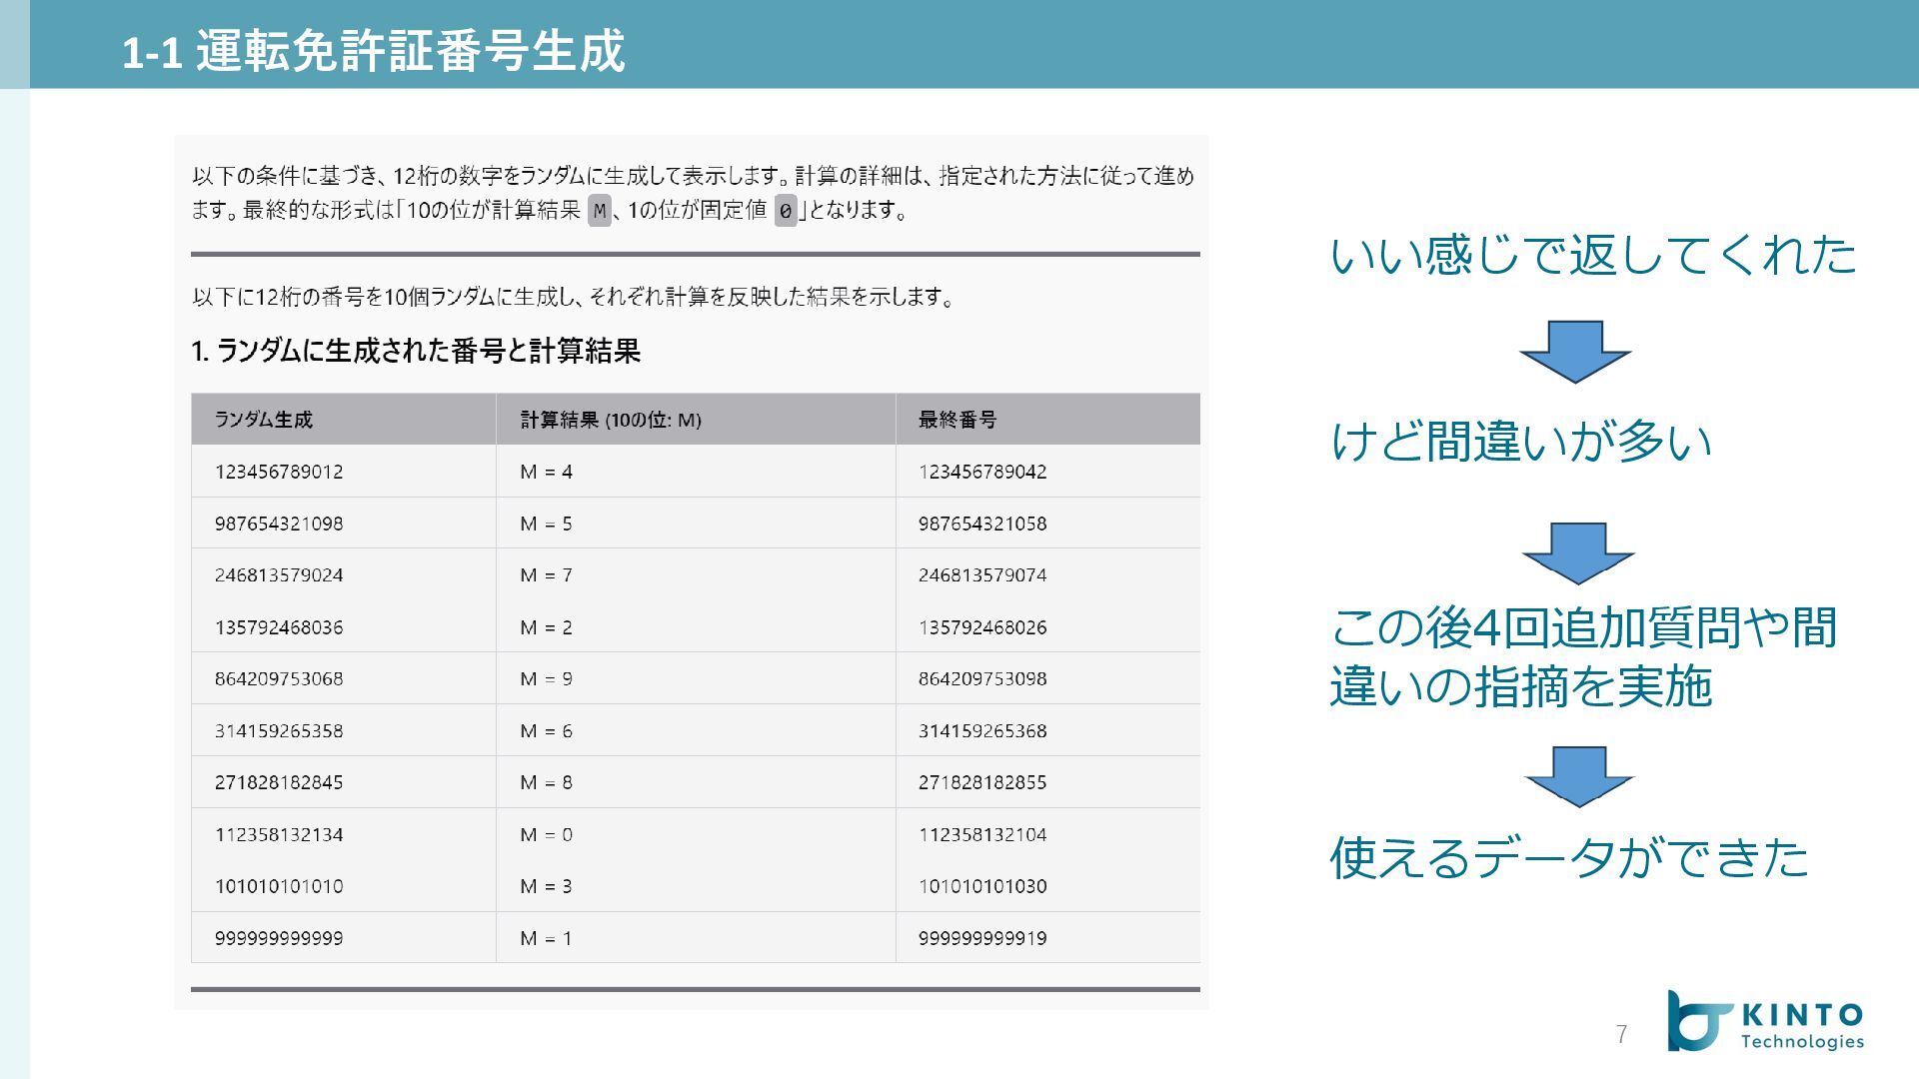Click final number 999999999919
Viewport: 1919px width, 1079px height.
click(982, 938)
